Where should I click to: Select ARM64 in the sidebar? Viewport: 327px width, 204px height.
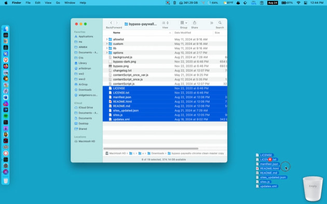click(x=80, y=47)
